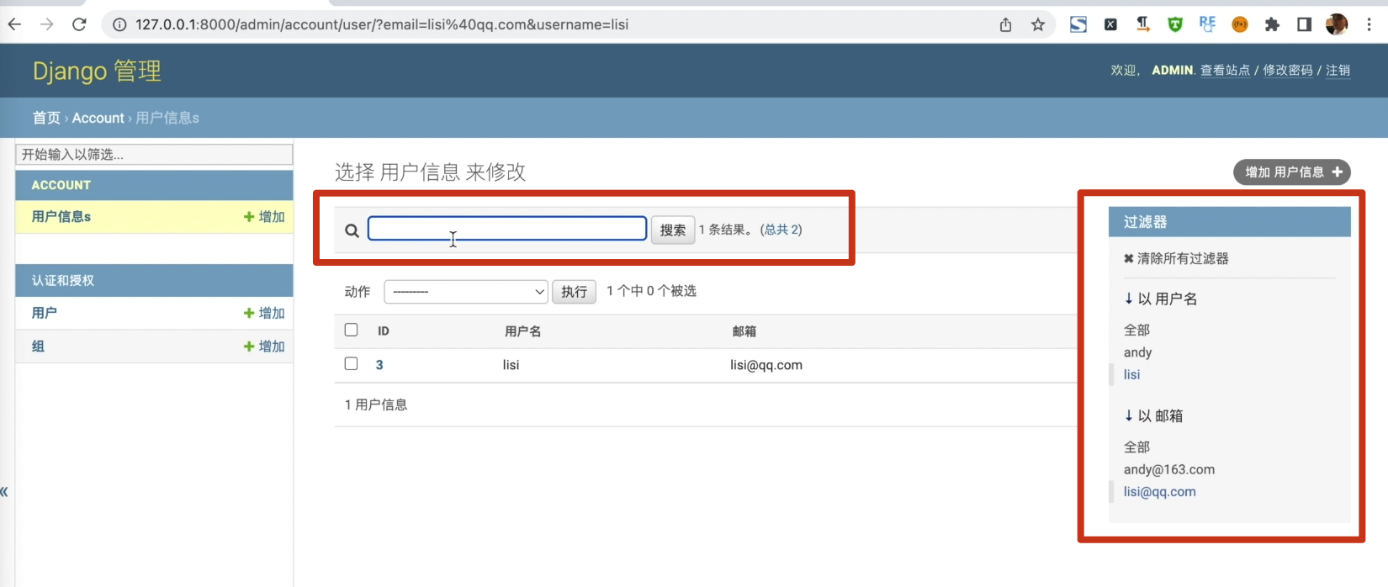Select 全部 under 以 邮箱
Screen dimensions: 1388x587
pos(1136,447)
